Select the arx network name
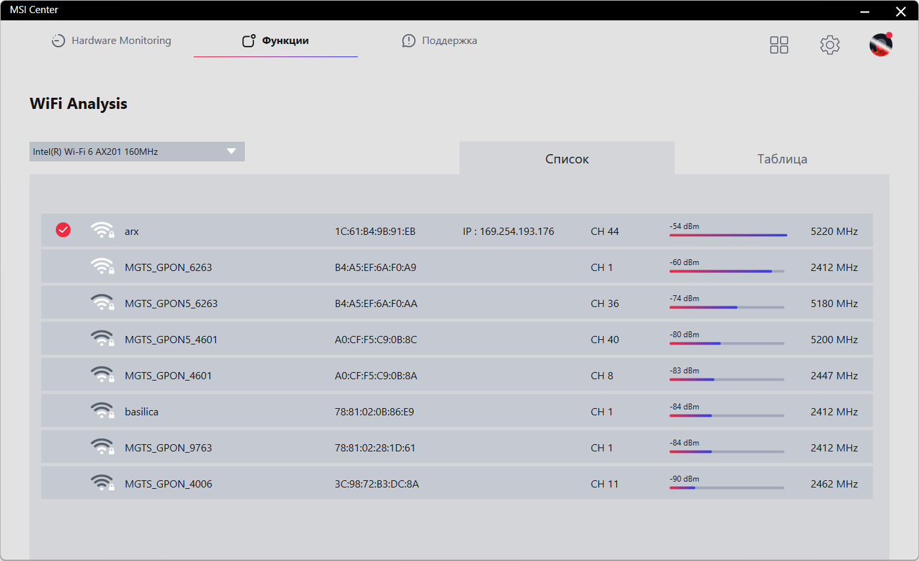The width and height of the screenshot is (919, 561). coord(132,232)
